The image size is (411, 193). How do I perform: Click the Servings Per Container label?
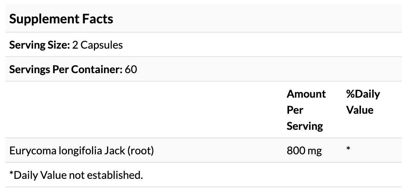point(66,69)
